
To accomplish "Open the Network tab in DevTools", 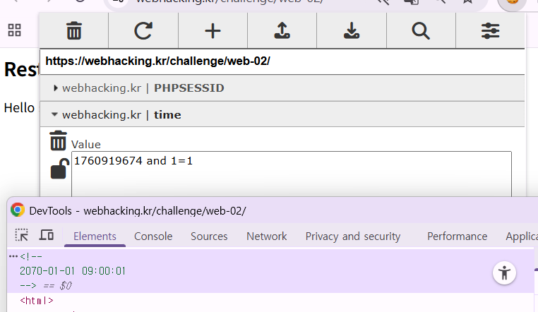I will tap(266, 236).
